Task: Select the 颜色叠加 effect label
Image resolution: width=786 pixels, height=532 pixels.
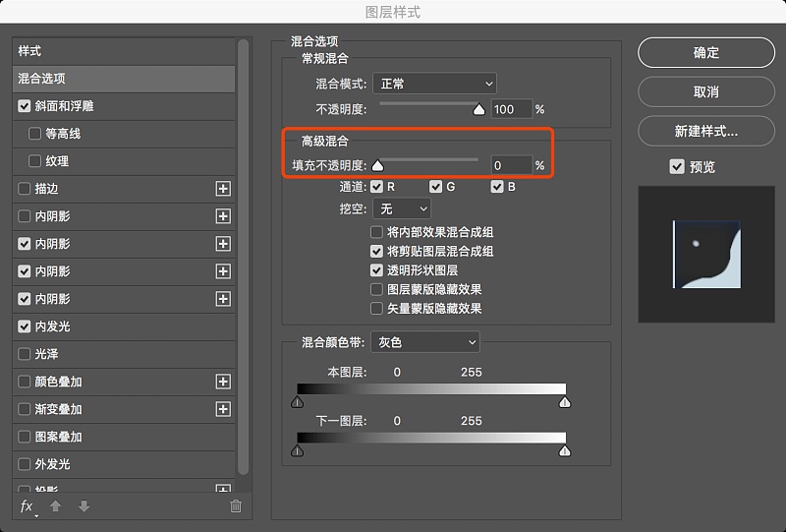Action: 58,382
